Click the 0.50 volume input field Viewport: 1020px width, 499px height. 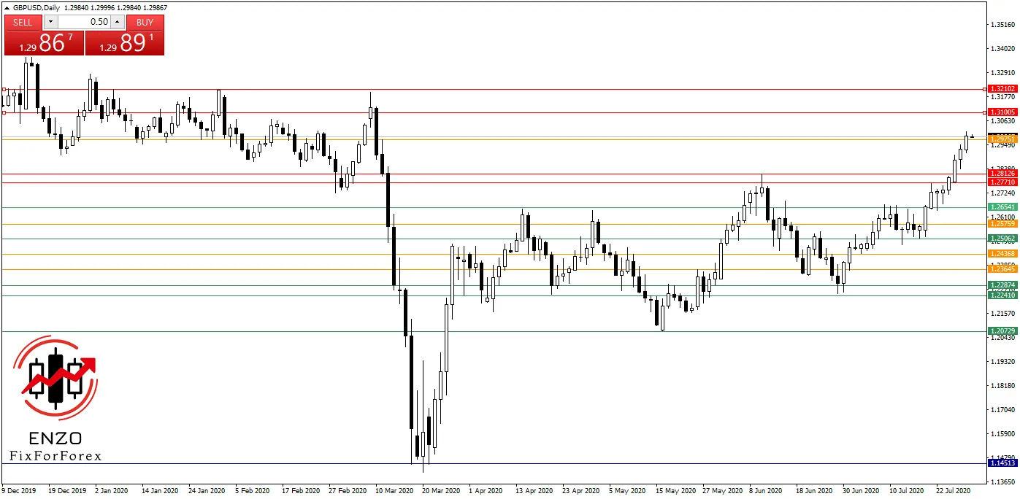84,22
